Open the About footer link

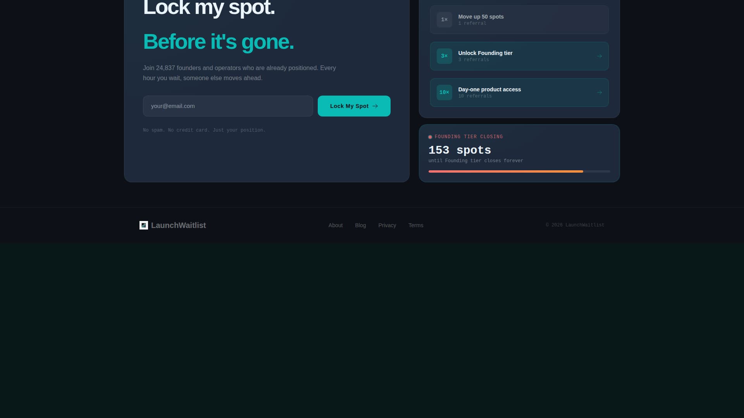(336, 225)
